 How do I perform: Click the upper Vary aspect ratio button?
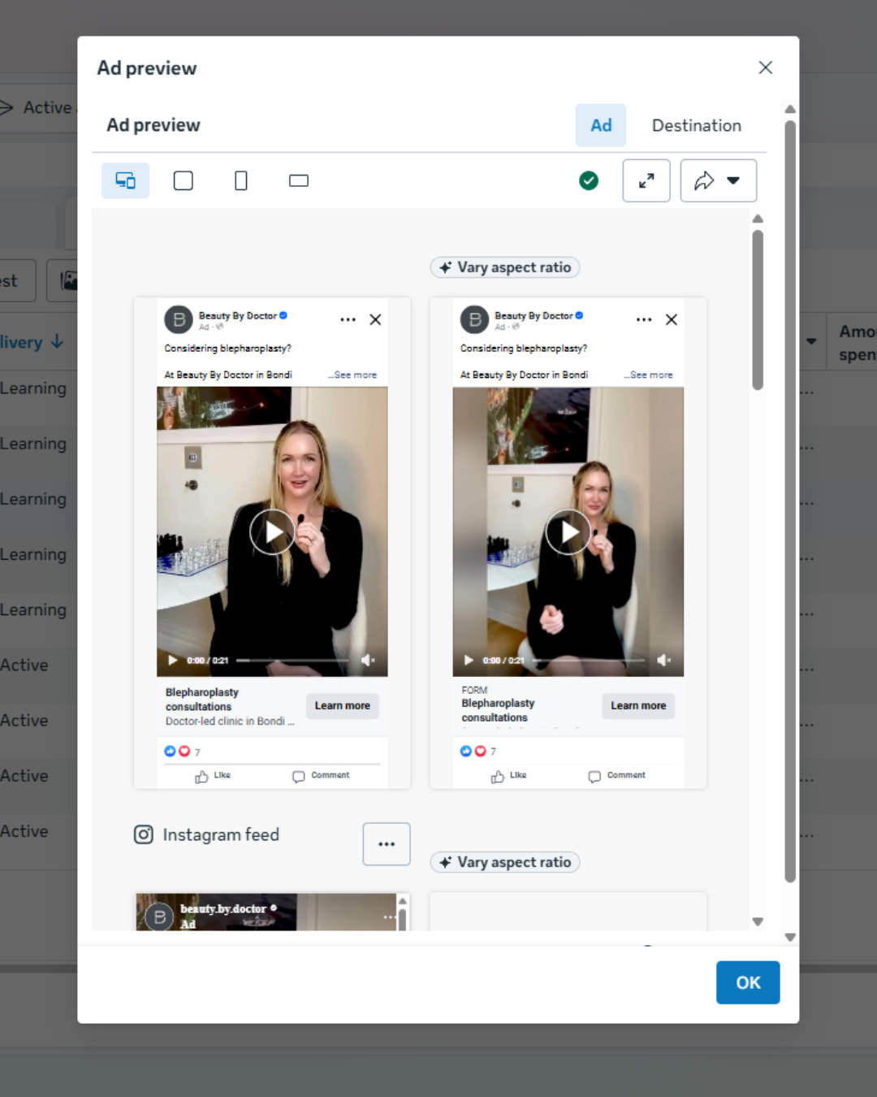pyautogui.click(x=505, y=267)
